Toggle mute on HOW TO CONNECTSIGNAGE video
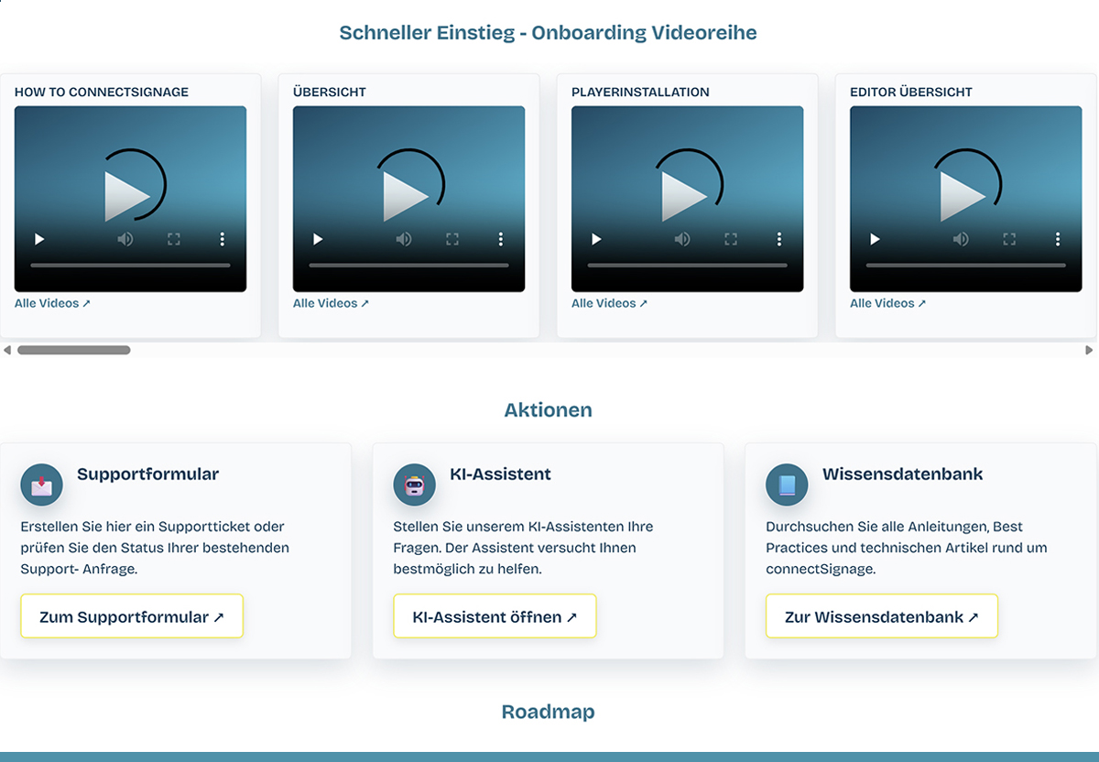 point(125,239)
